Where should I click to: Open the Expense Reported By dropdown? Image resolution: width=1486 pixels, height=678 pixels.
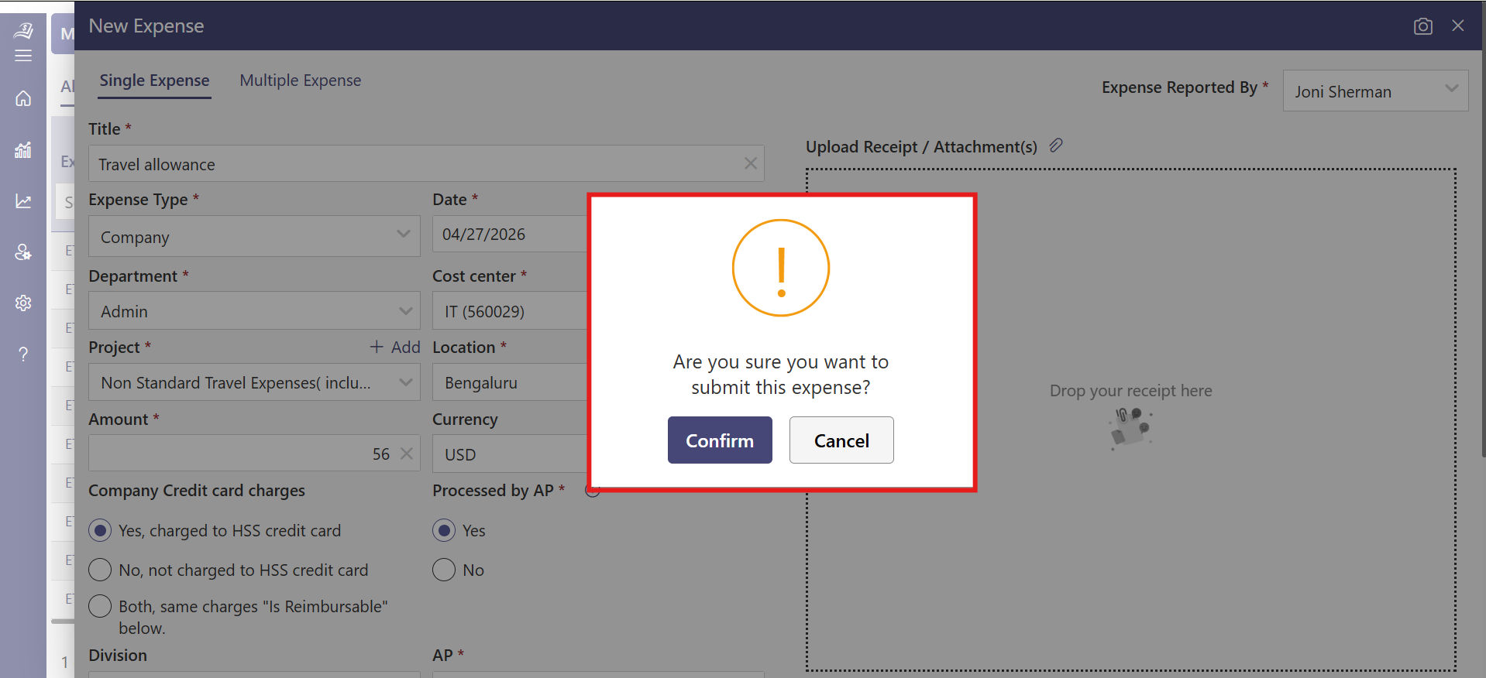tap(1375, 91)
